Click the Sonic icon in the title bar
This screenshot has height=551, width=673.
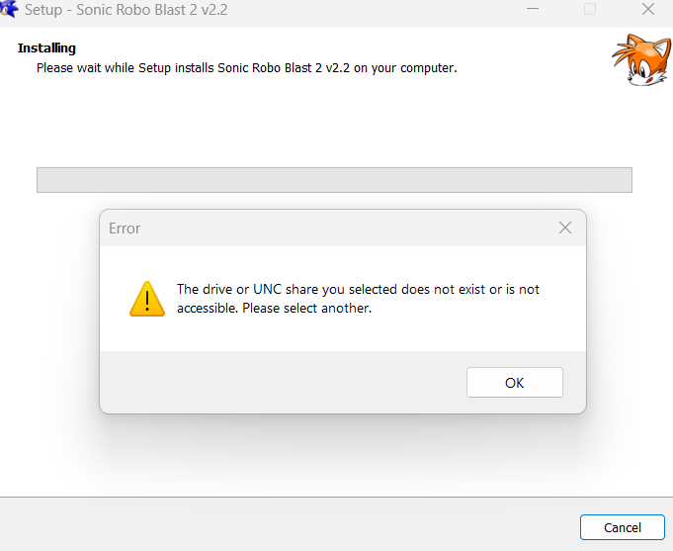pos(9,9)
